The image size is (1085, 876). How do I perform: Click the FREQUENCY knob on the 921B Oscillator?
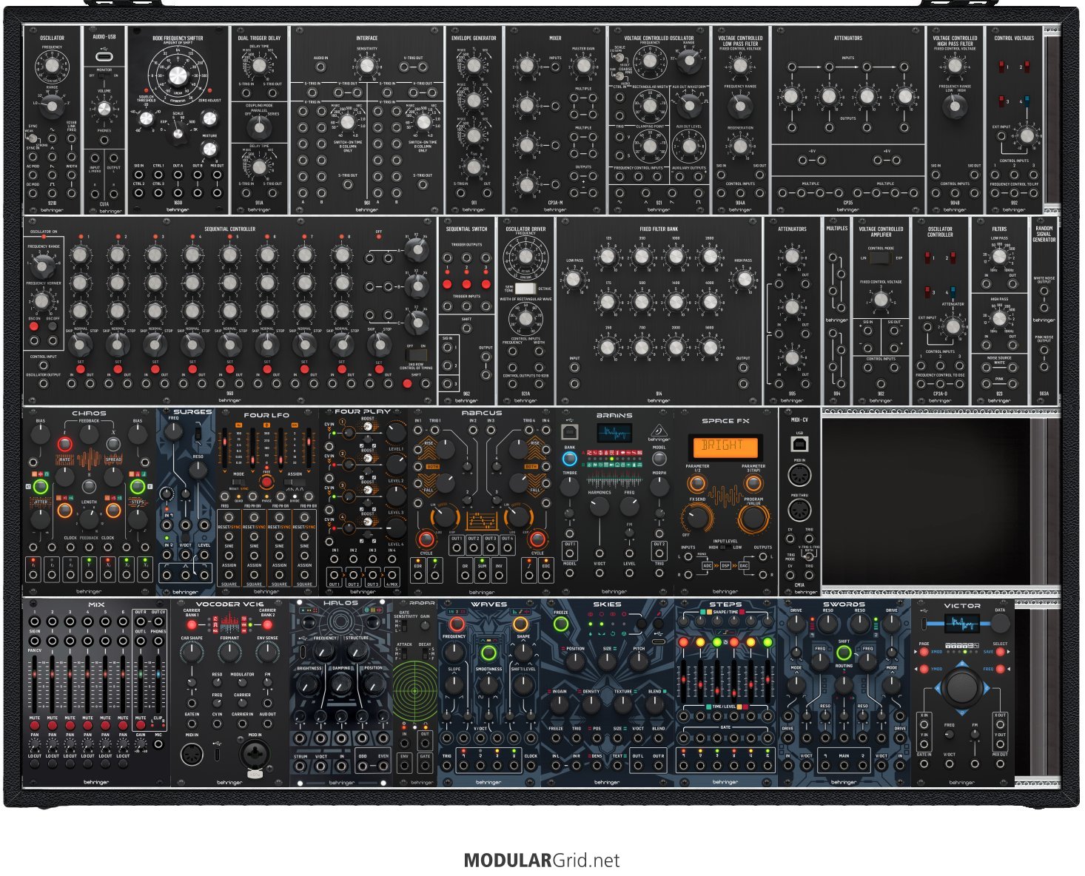coord(52,66)
